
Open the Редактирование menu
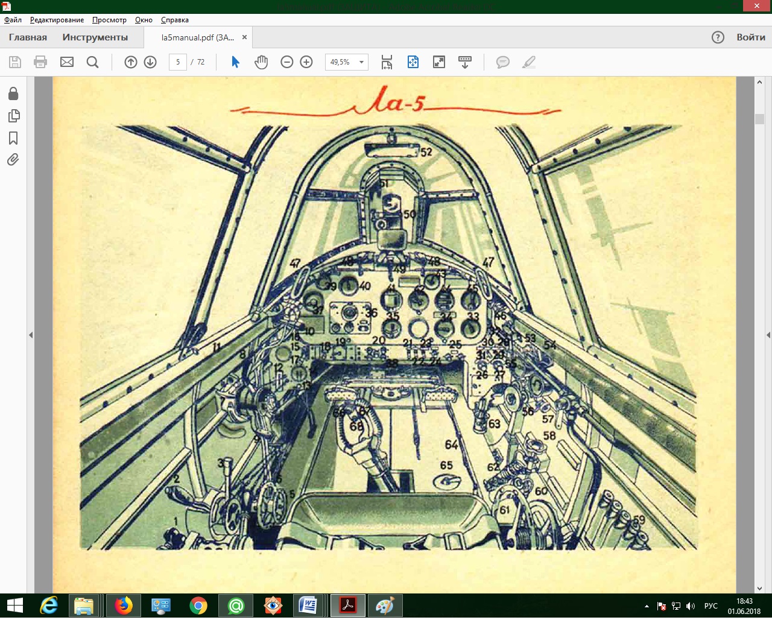coord(57,20)
